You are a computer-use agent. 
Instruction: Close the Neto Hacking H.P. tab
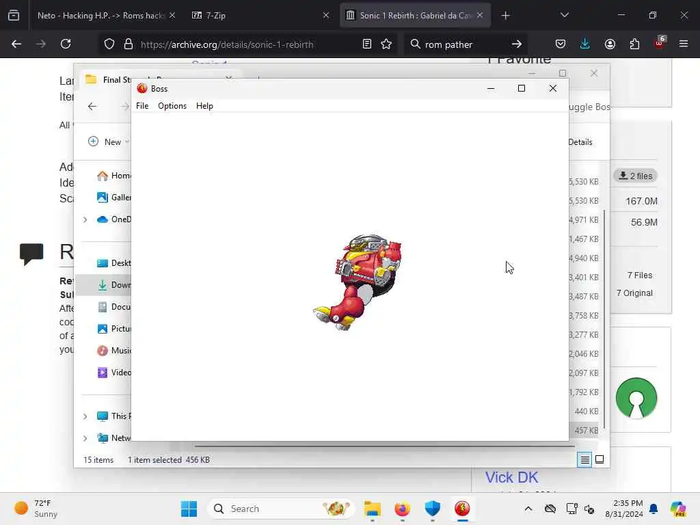[x=172, y=16]
